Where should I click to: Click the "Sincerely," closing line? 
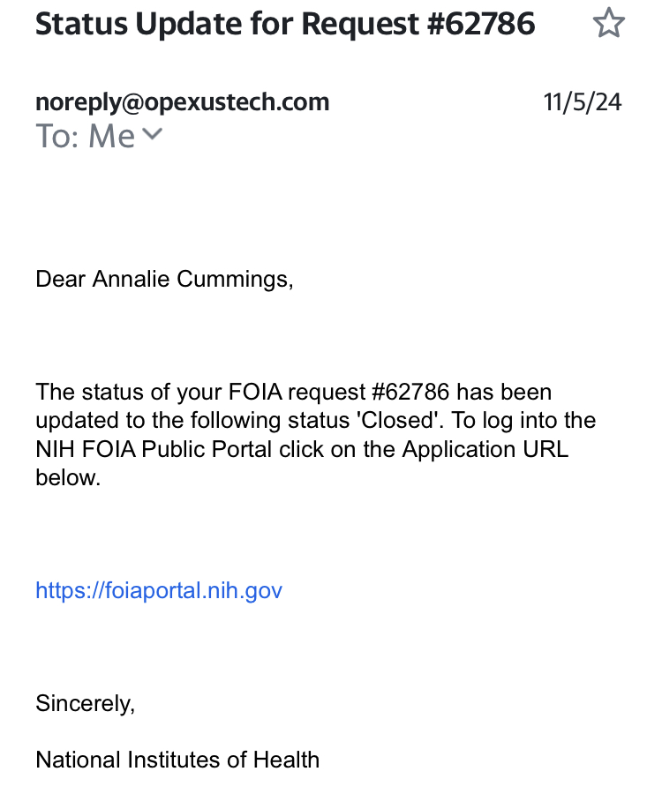[85, 703]
